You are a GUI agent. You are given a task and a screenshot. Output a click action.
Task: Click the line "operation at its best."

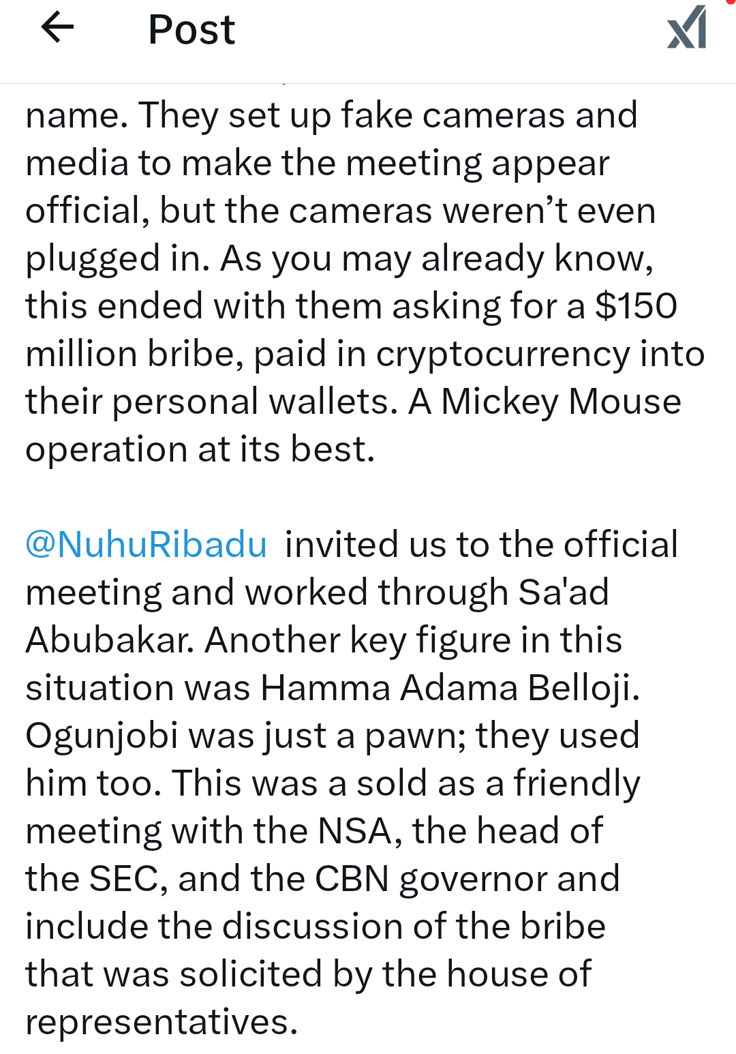200,450
